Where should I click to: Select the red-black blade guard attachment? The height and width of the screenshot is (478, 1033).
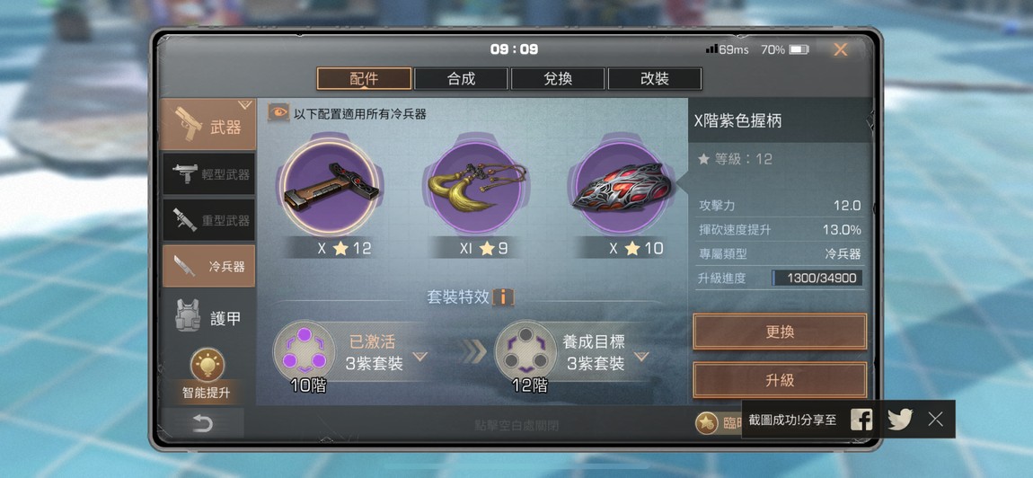622,186
